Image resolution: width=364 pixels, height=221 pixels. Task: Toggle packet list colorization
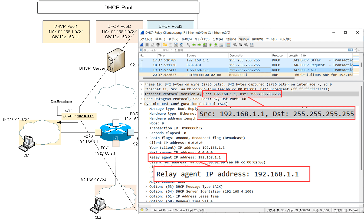point(228,45)
